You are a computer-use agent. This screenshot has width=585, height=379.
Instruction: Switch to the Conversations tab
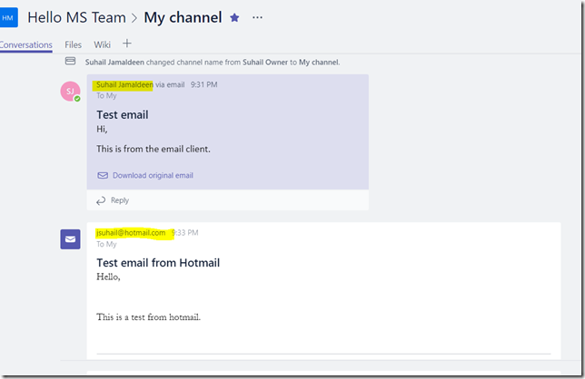[26, 44]
